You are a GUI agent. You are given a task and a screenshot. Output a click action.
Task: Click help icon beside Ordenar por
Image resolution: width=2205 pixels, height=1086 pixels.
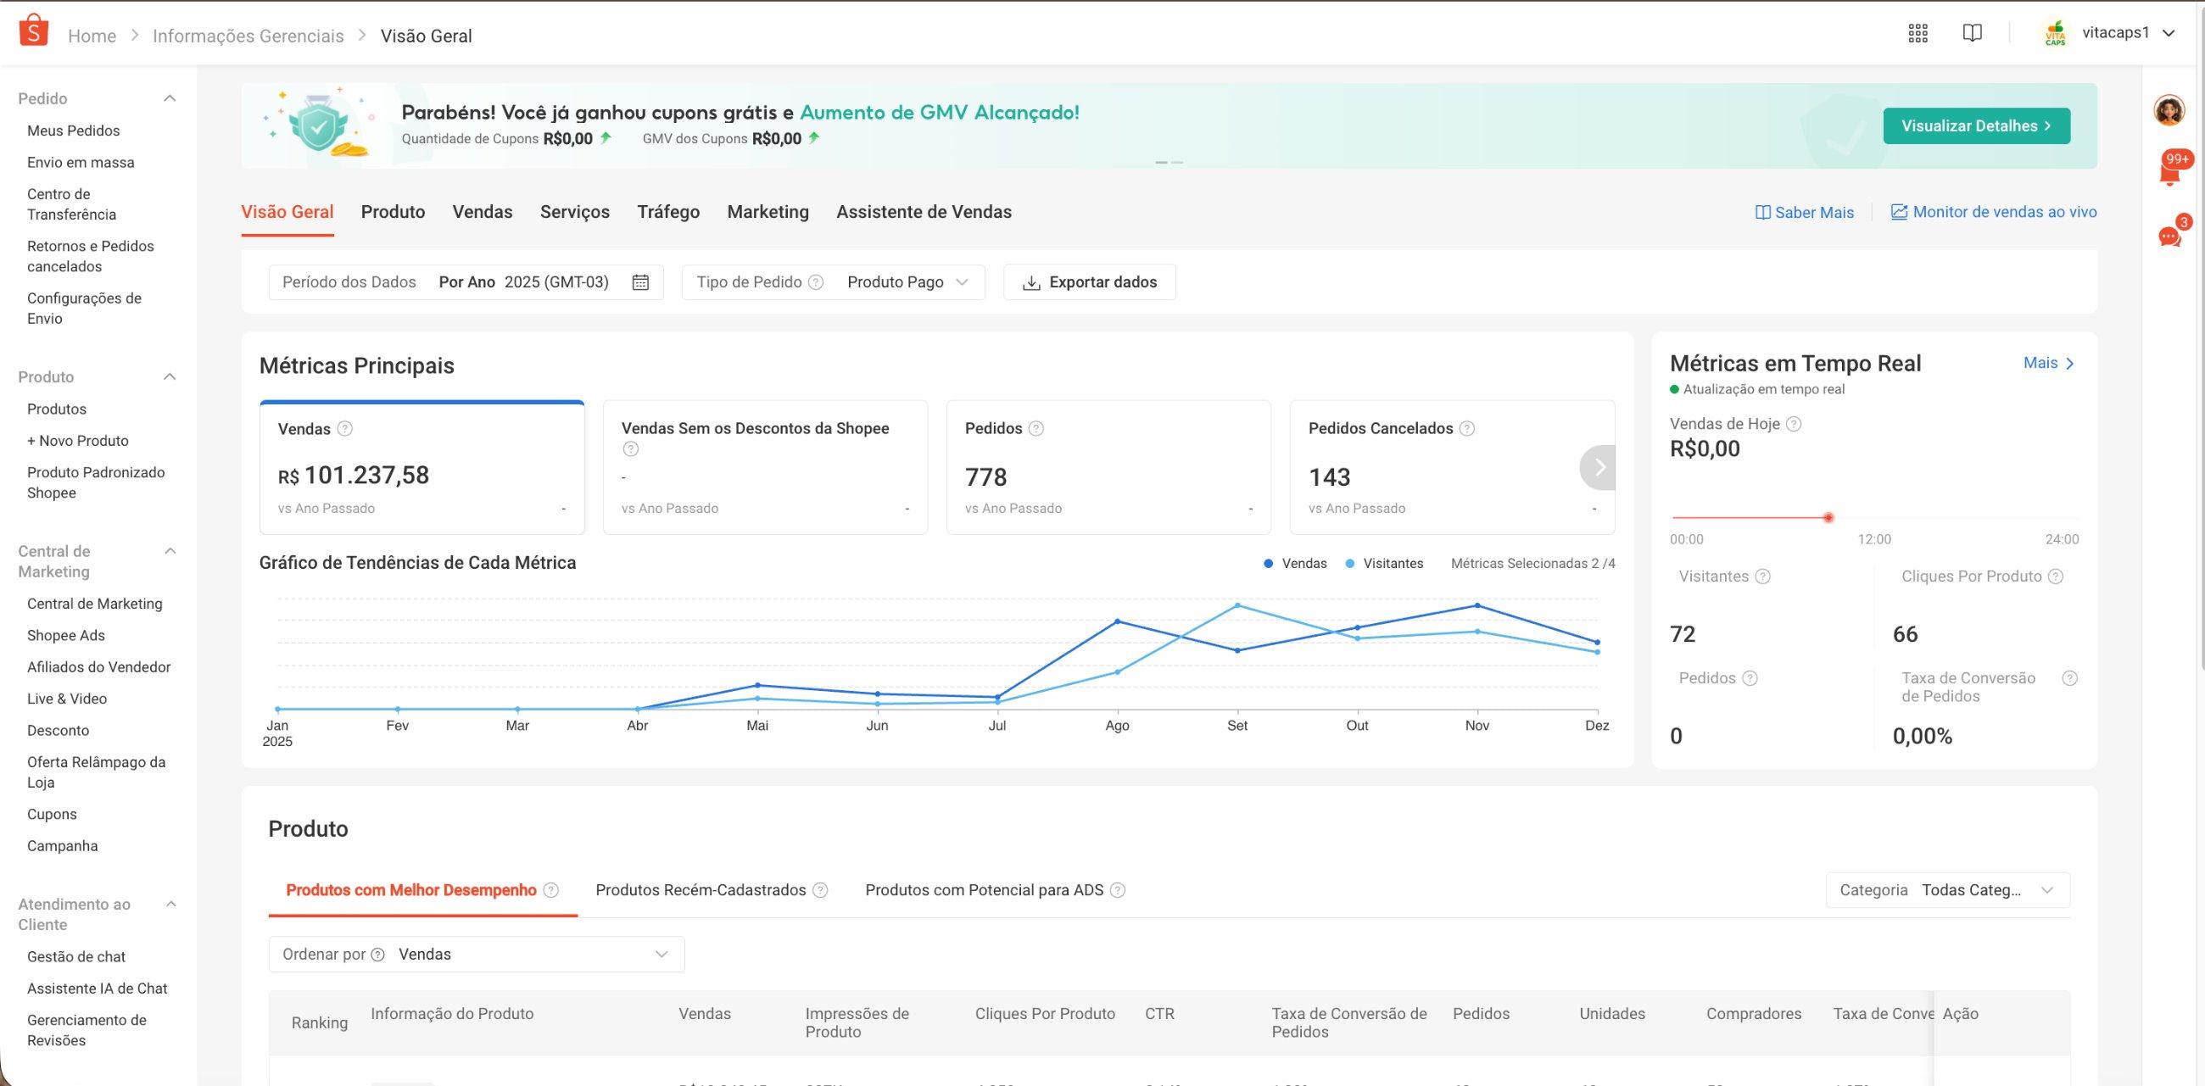[x=377, y=955]
